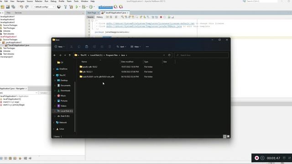Click the Undo arrow in NetBeans toolbar
Viewport: 292px width, 164px height.
click(x=21, y=7)
